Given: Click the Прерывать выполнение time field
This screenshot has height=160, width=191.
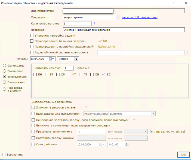Looking at the screenshot, I should point(91,132).
